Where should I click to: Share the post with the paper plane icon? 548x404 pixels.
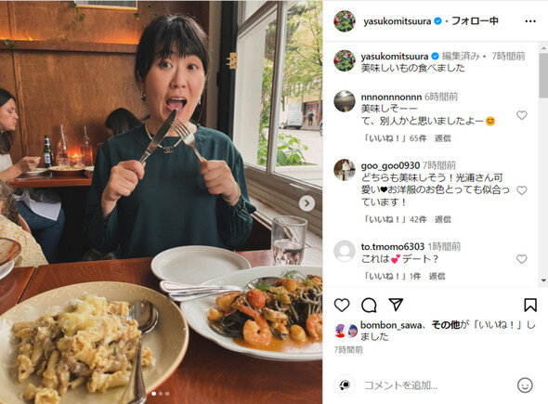[x=396, y=305]
